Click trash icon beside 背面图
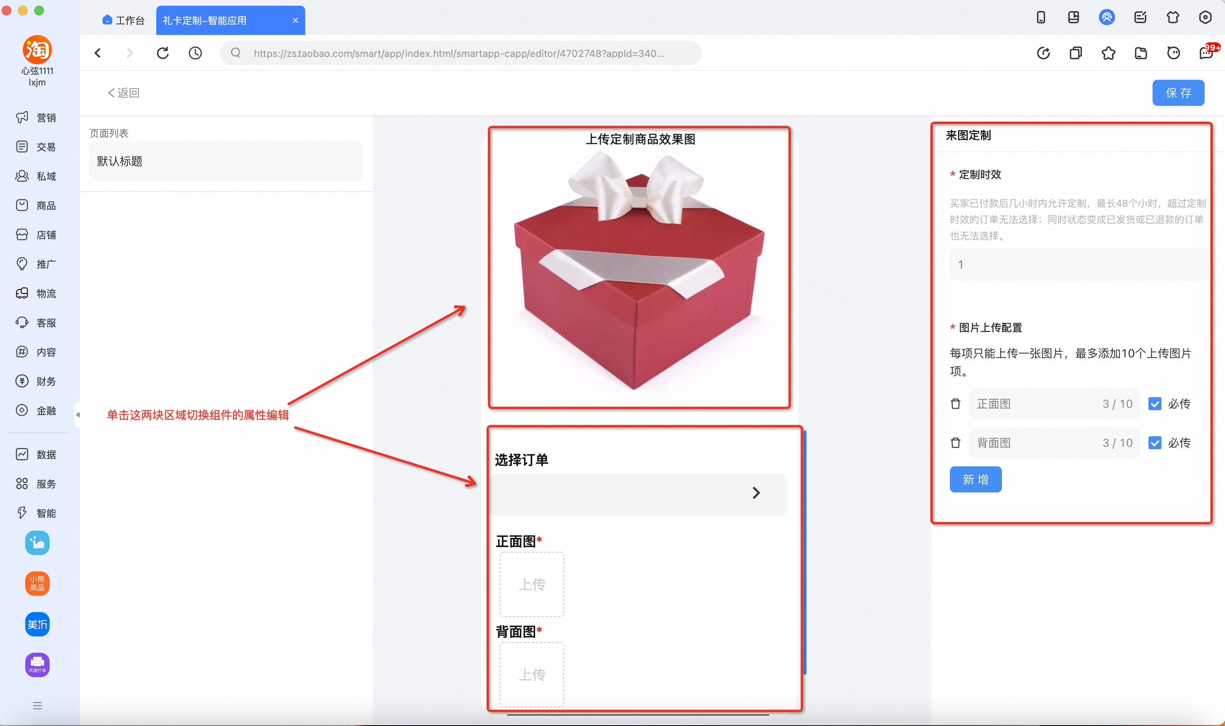1225x726 pixels. click(956, 443)
